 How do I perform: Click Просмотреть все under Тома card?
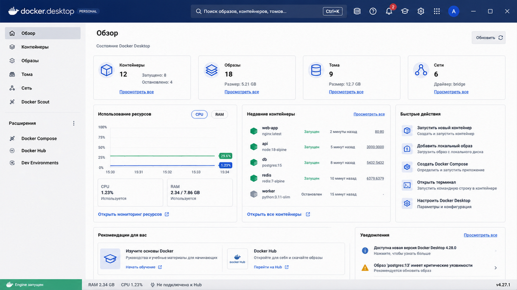pos(346,92)
